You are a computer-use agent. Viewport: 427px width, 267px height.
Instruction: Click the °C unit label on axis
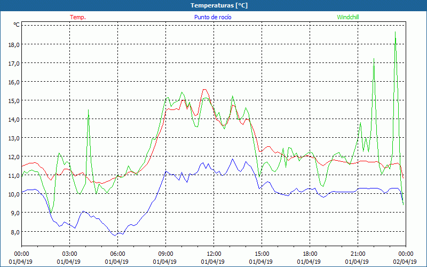pyautogui.click(x=17, y=25)
